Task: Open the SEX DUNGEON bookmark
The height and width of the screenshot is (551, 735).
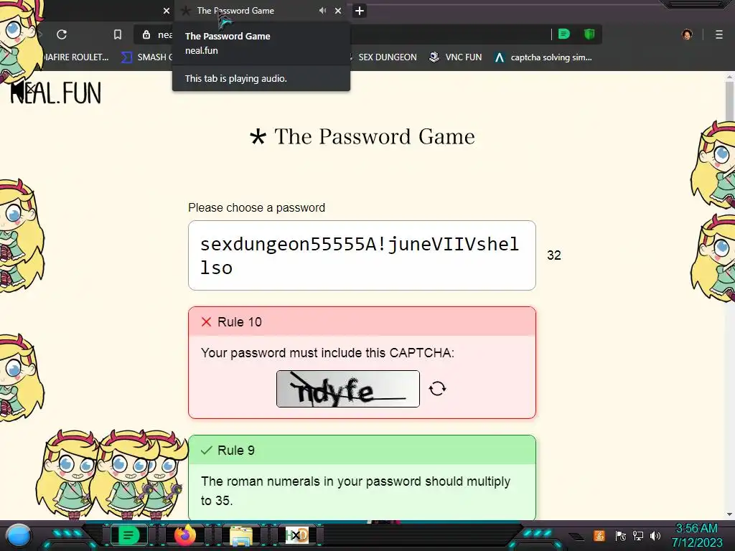Action: click(387, 57)
